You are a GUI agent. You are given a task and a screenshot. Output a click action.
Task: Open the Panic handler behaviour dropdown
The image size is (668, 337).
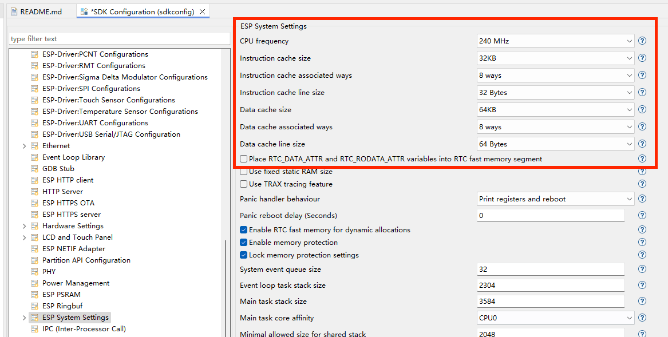click(556, 199)
